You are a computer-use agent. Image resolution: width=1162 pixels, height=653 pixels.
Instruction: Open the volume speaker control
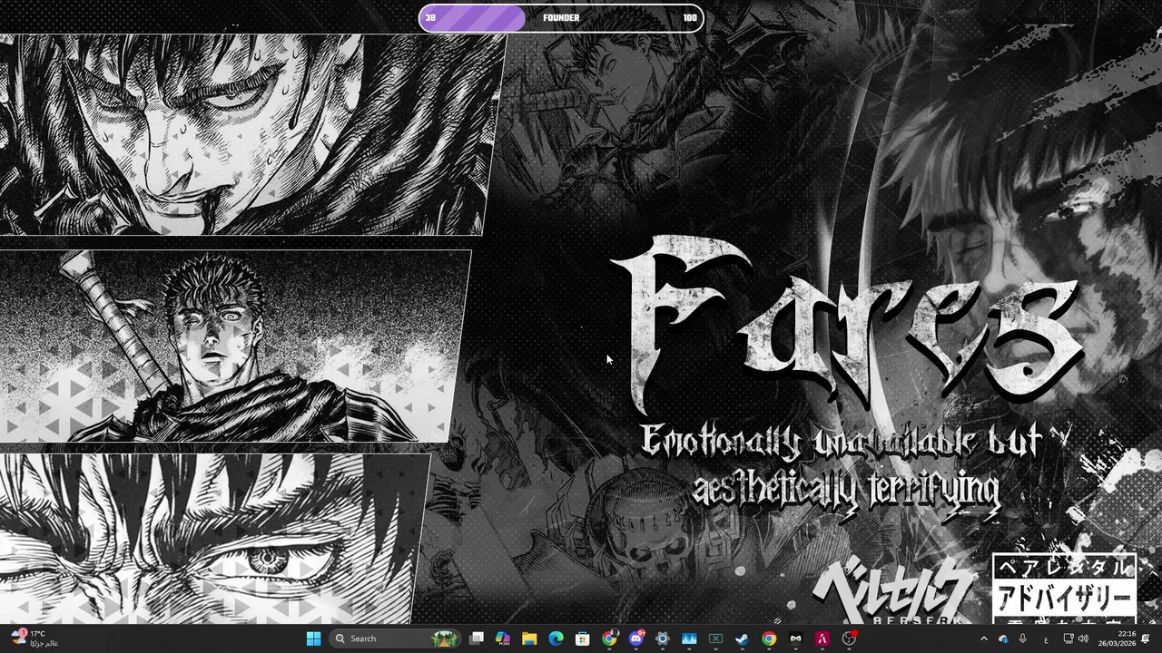tap(1083, 638)
